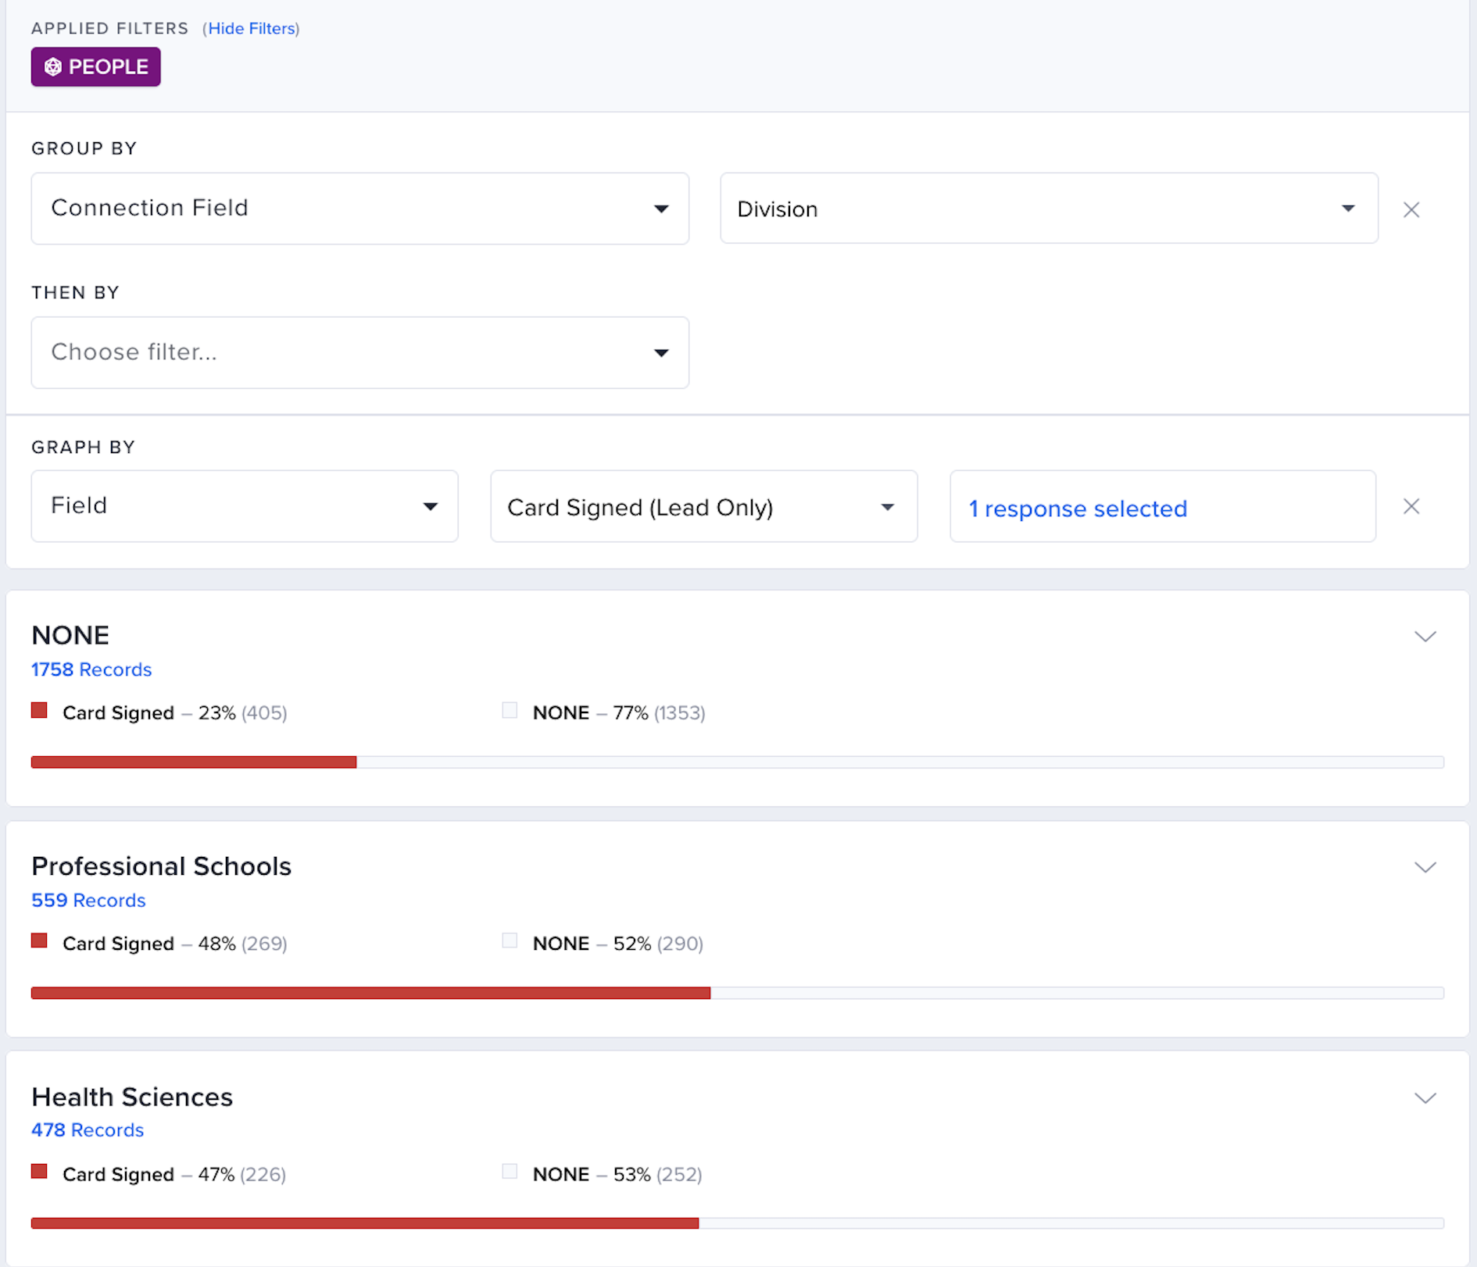Click Card Signed 47% (226) legend text
Screen dimensions: 1477x1267
[174, 1174]
